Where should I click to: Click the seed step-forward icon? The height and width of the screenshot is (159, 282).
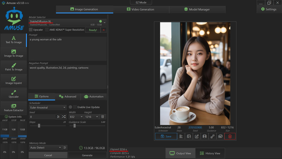[x=58, y=117]
